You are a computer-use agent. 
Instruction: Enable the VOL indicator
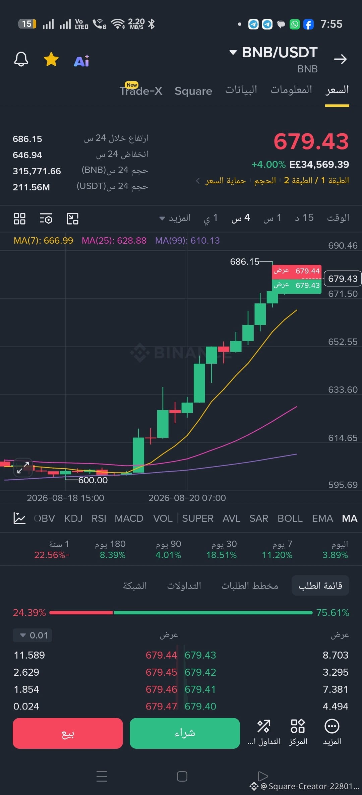pyautogui.click(x=163, y=518)
